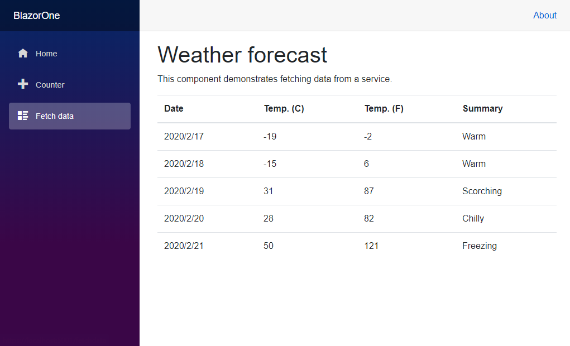Go to the Counter page
Image resolution: width=570 pixels, height=346 pixels.
pos(70,85)
